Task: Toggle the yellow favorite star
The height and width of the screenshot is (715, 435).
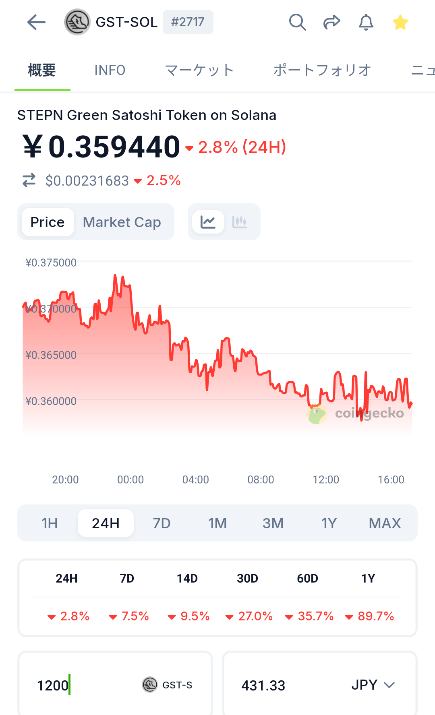Action: click(x=400, y=23)
